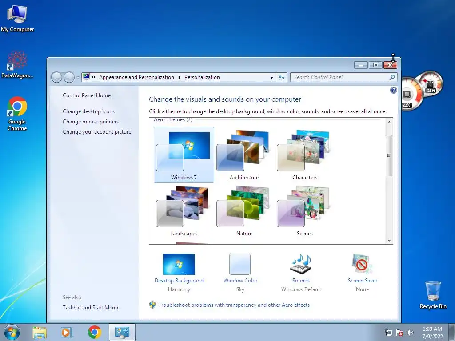Screen dimensions: 455x341
Task: Open Windows Explorer from the taskbar
Action: click(x=40, y=332)
